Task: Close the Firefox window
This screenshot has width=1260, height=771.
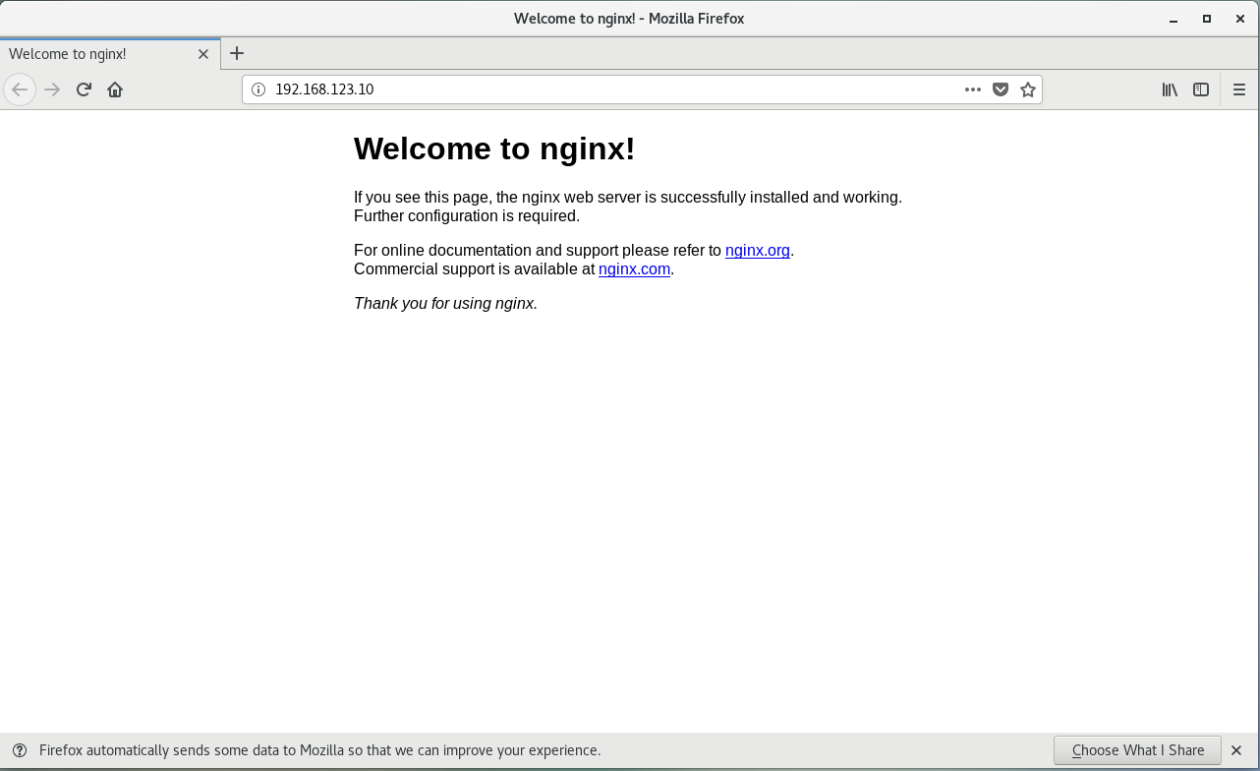Action: [1240, 19]
